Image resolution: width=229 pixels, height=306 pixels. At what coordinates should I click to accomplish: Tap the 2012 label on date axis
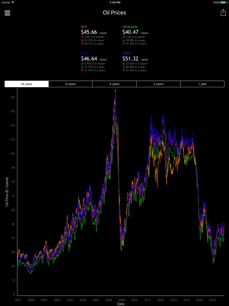(161, 300)
